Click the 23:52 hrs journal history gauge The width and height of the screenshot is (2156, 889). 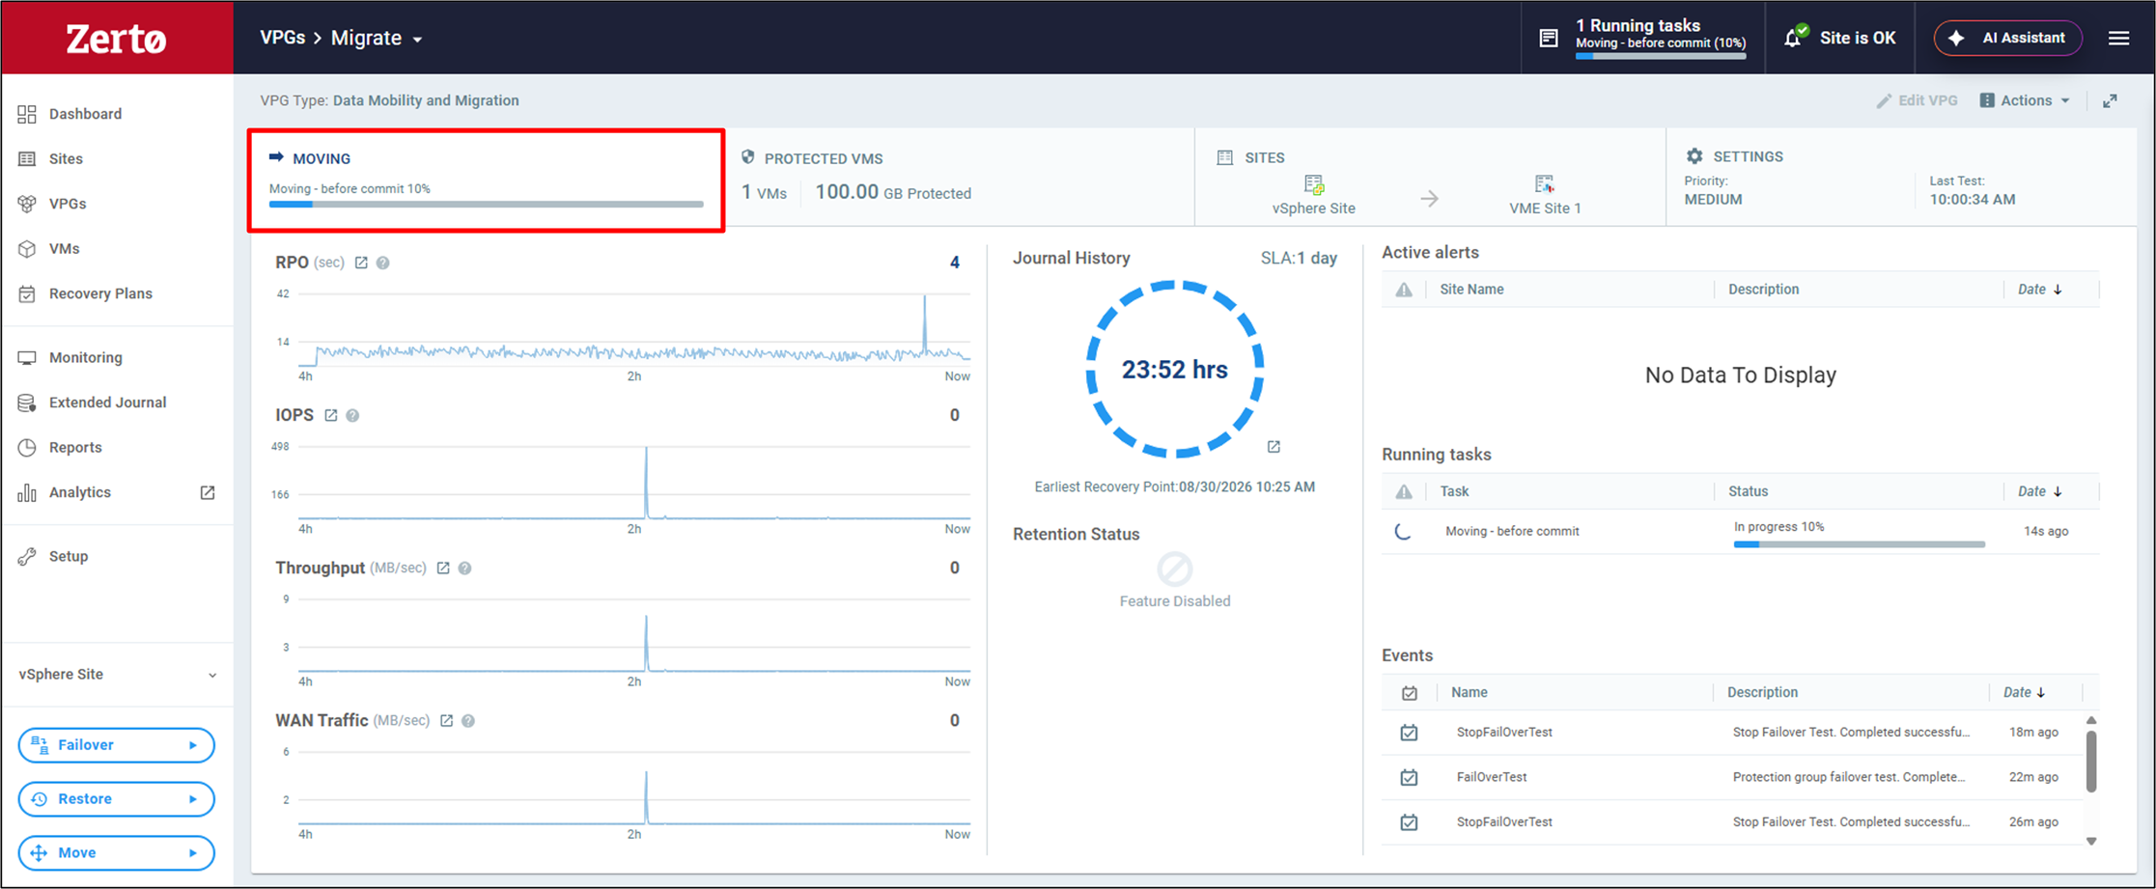[1175, 369]
